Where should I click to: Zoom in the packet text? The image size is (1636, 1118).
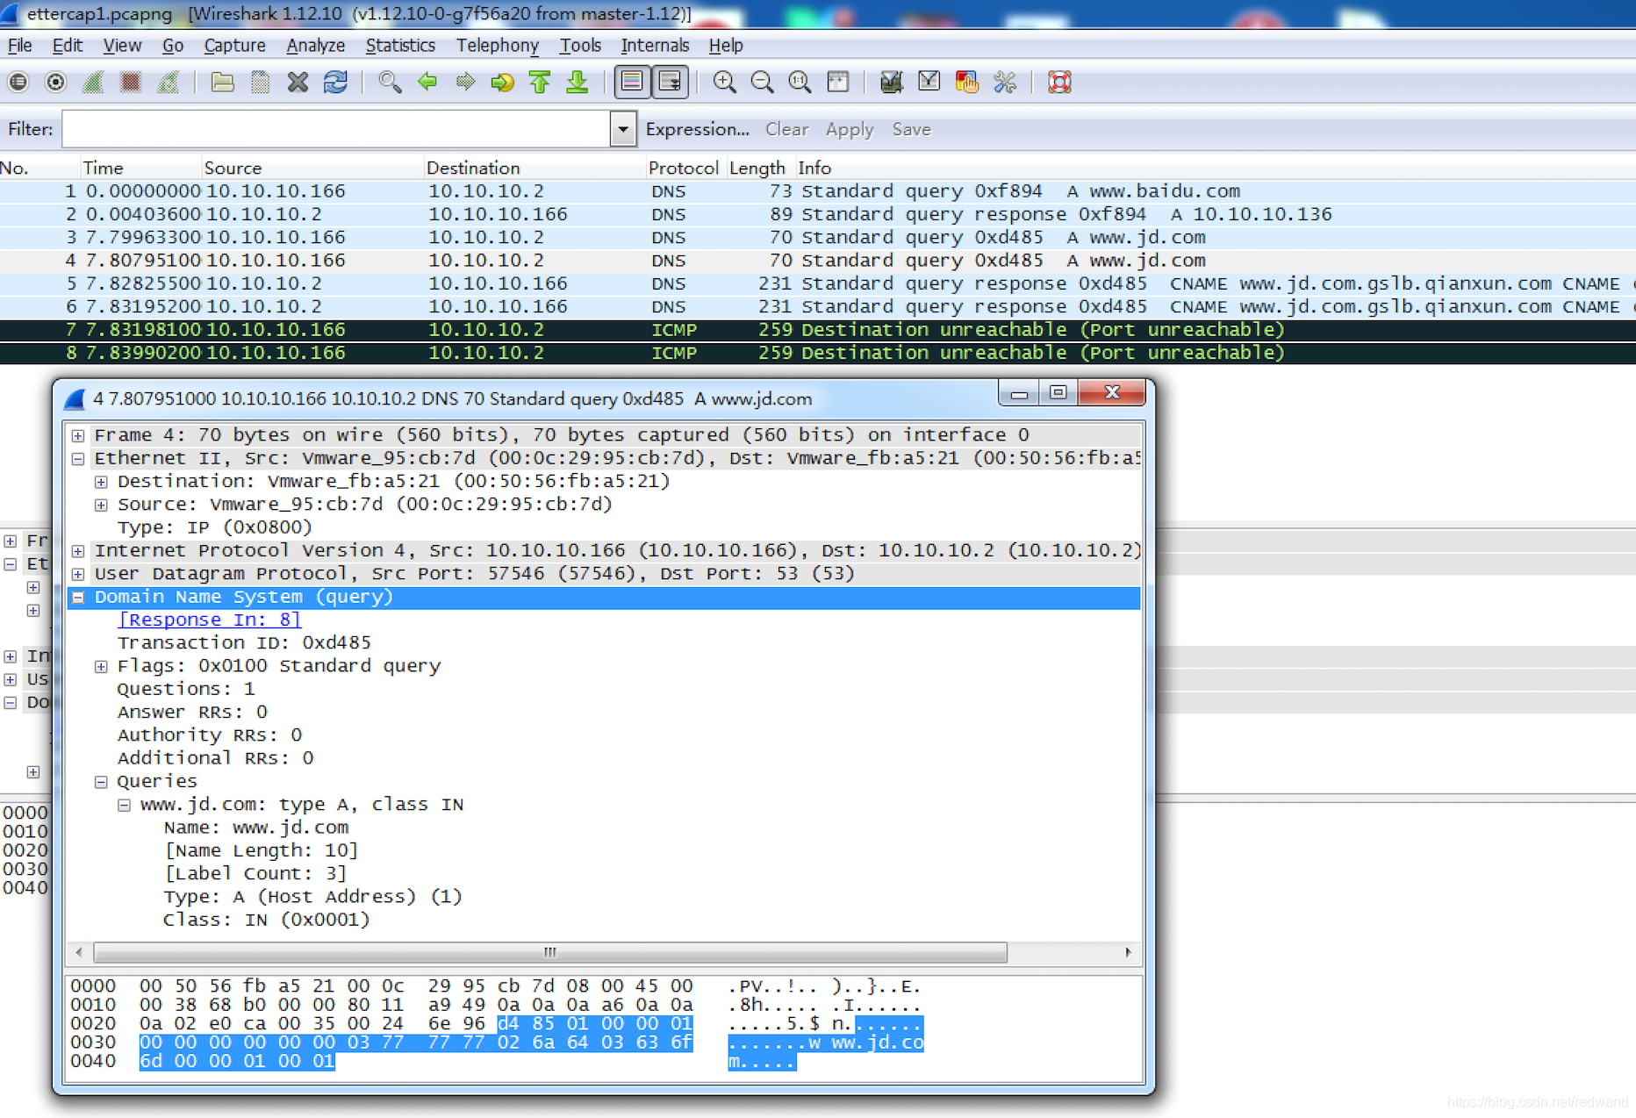click(x=724, y=82)
